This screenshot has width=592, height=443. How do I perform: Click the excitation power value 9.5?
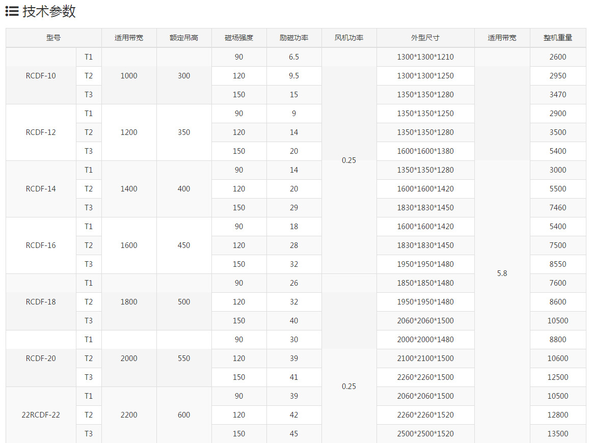click(x=294, y=76)
